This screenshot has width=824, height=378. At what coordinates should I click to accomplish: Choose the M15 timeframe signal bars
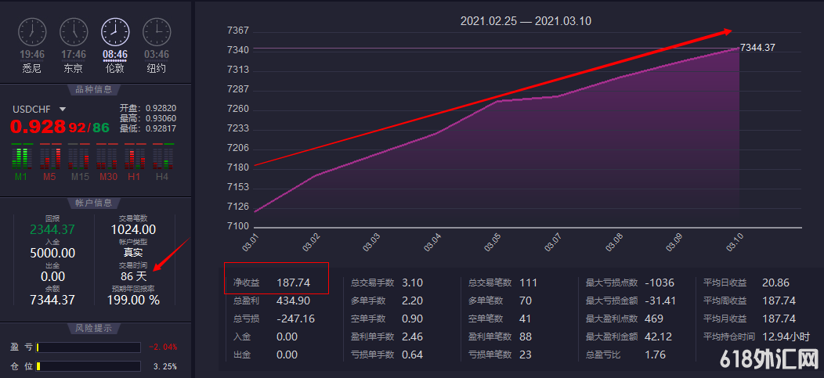pyautogui.click(x=80, y=157)
